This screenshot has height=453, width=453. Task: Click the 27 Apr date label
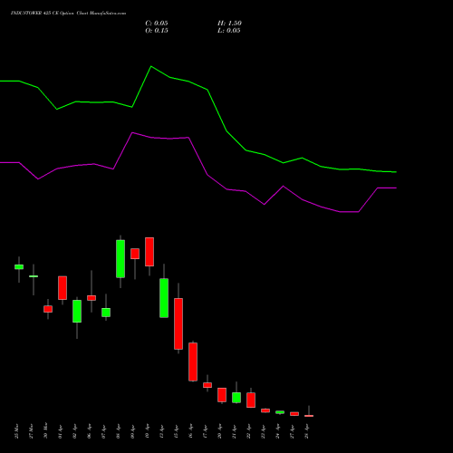(292, 431)
